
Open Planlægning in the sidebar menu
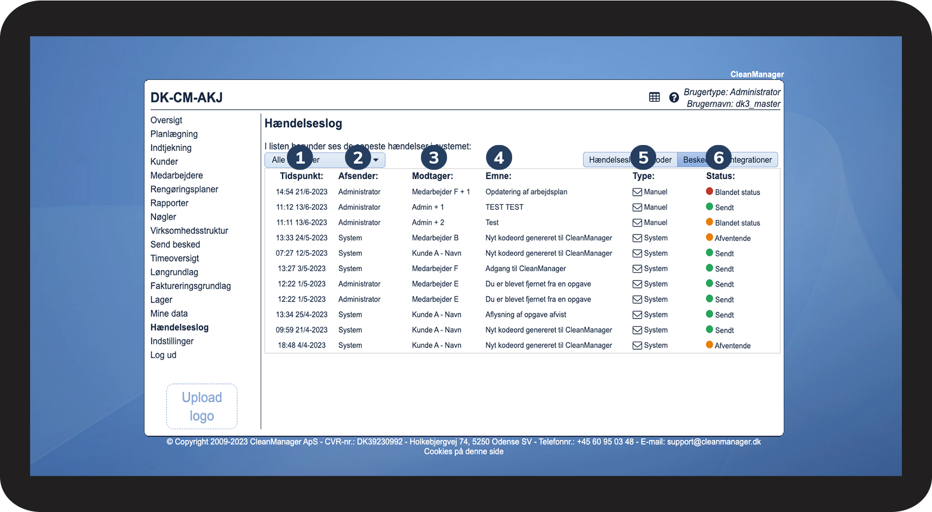pos(174,134)
